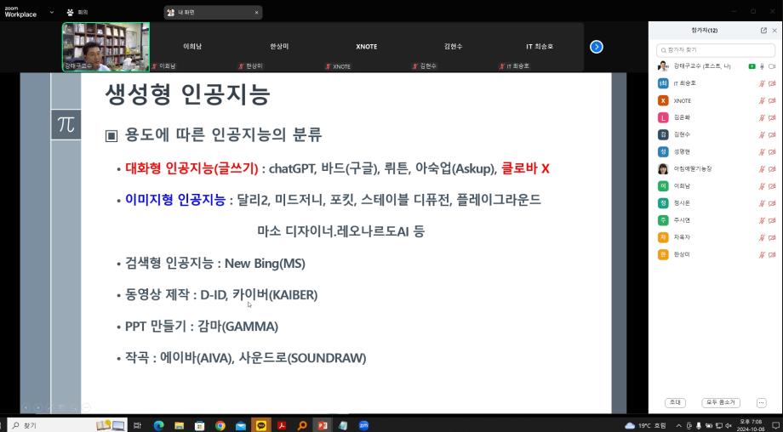
Task: Select participant name 성명현 in list
Action: 682,151
